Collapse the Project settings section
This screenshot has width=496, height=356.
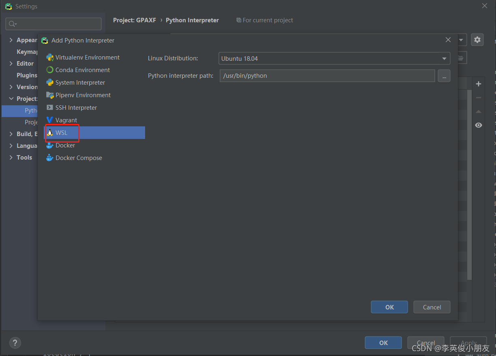coord(11,99)
